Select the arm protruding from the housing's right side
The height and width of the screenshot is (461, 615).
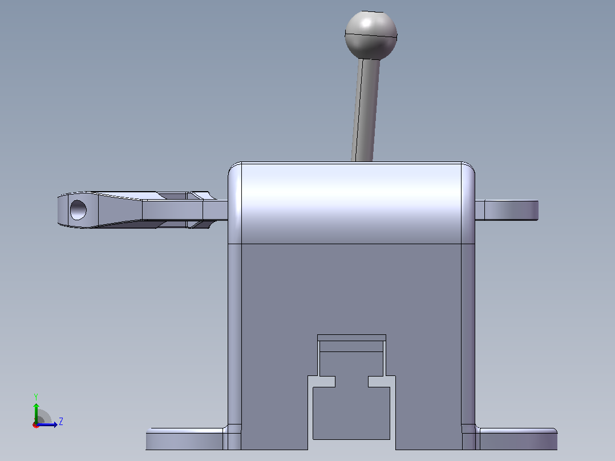point(507,210)
